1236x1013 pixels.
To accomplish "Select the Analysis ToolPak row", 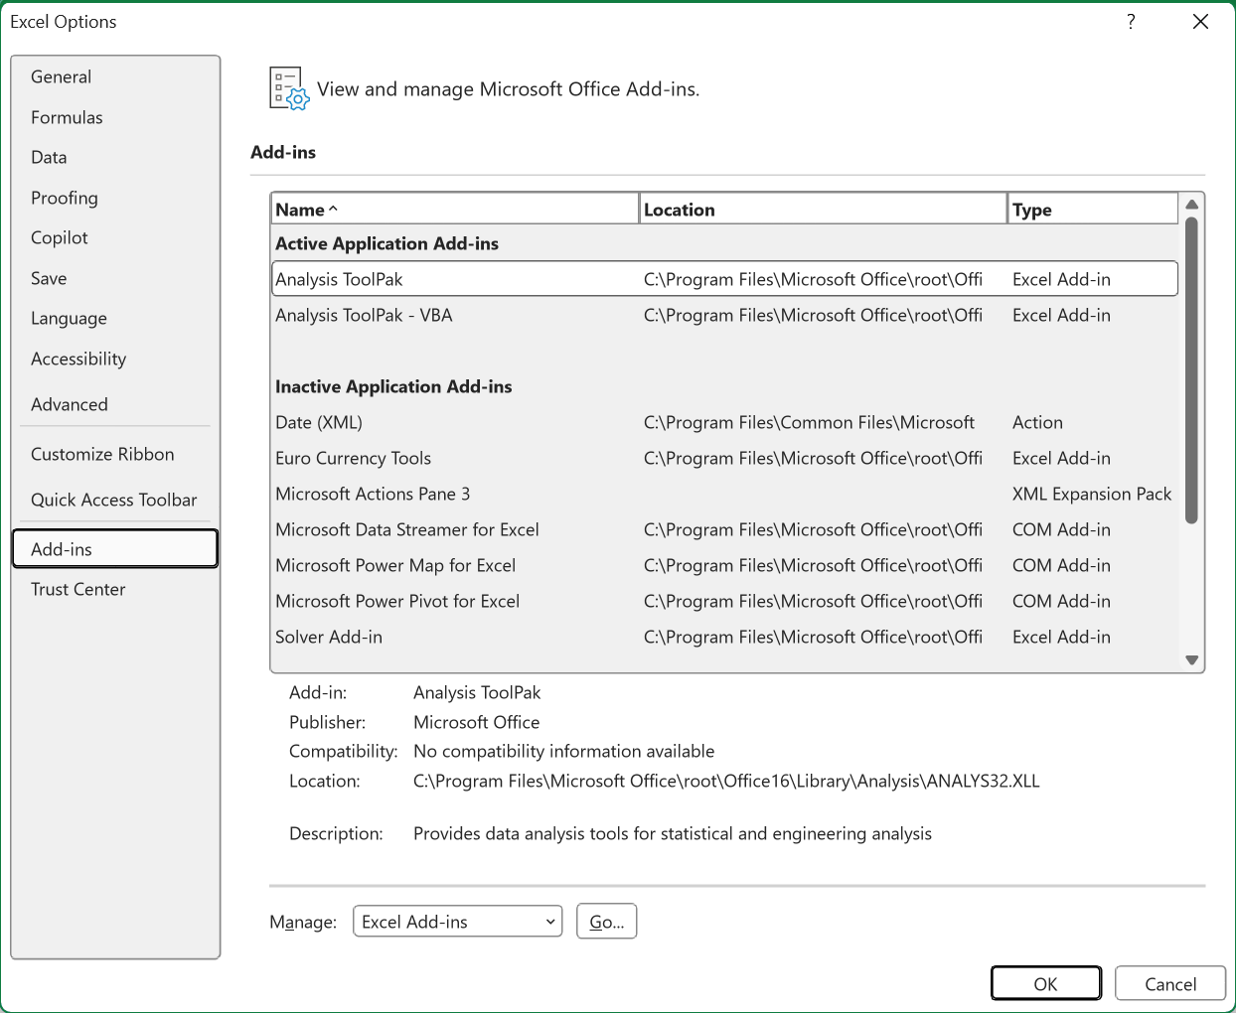I will point(724,279).
